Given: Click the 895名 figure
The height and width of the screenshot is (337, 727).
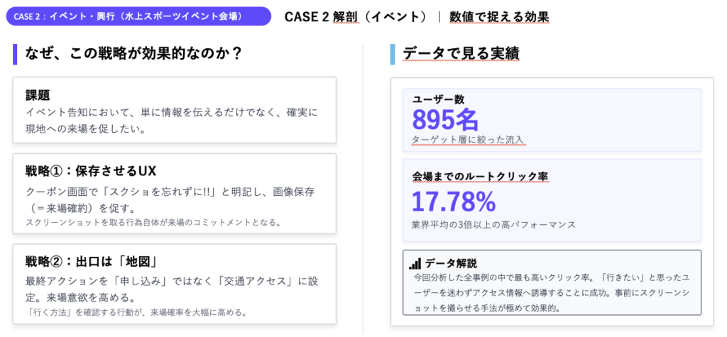Looking at the screenshot, I should 446,118.
